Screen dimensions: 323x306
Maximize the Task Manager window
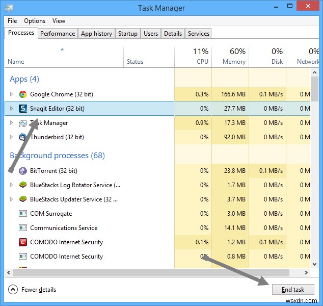[290, 6]
